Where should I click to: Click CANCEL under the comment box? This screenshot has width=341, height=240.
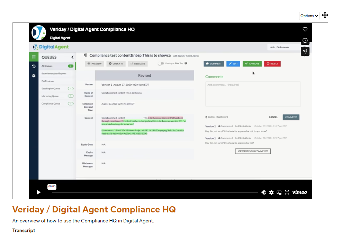click(273, 117)
